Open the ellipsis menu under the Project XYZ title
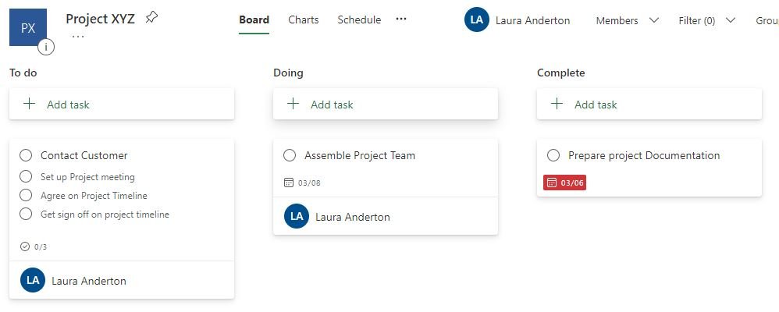Viewport: 779px width, 312px height. click(78, 37)
